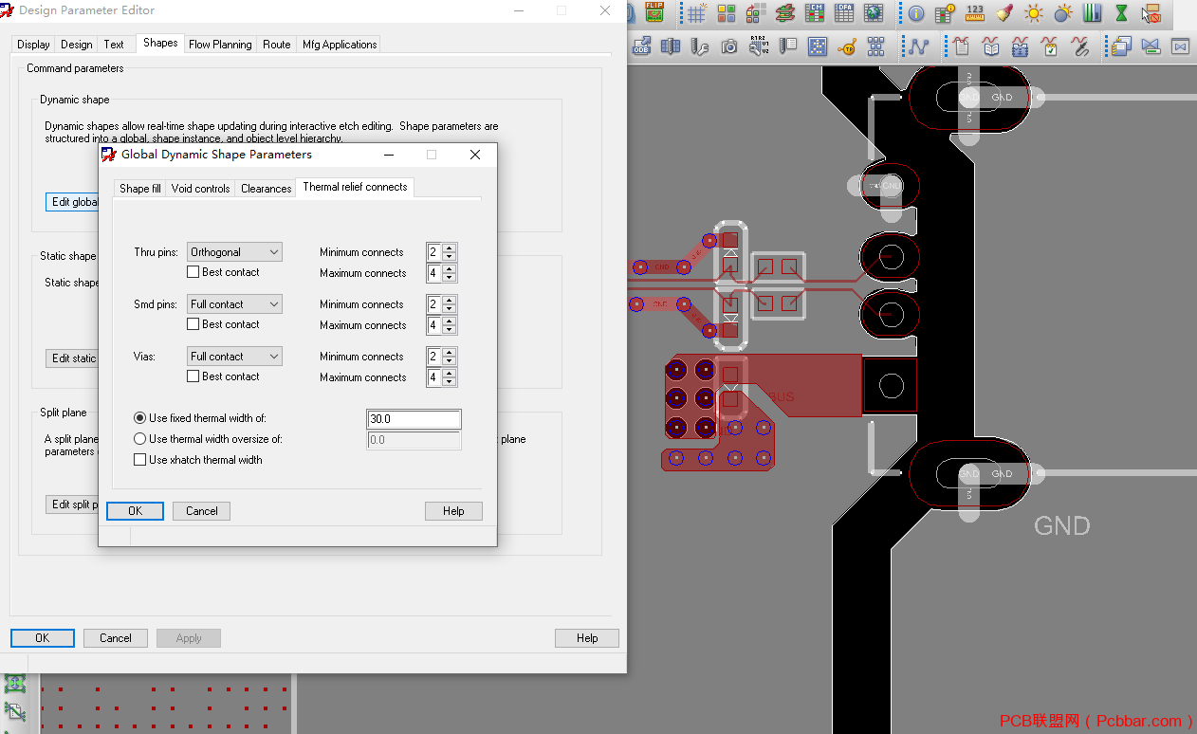Viewport: 1197px width, 734px height.
Task: Click the green hourglass icon
Action: pyautogui.click(x=1122, y=13)
